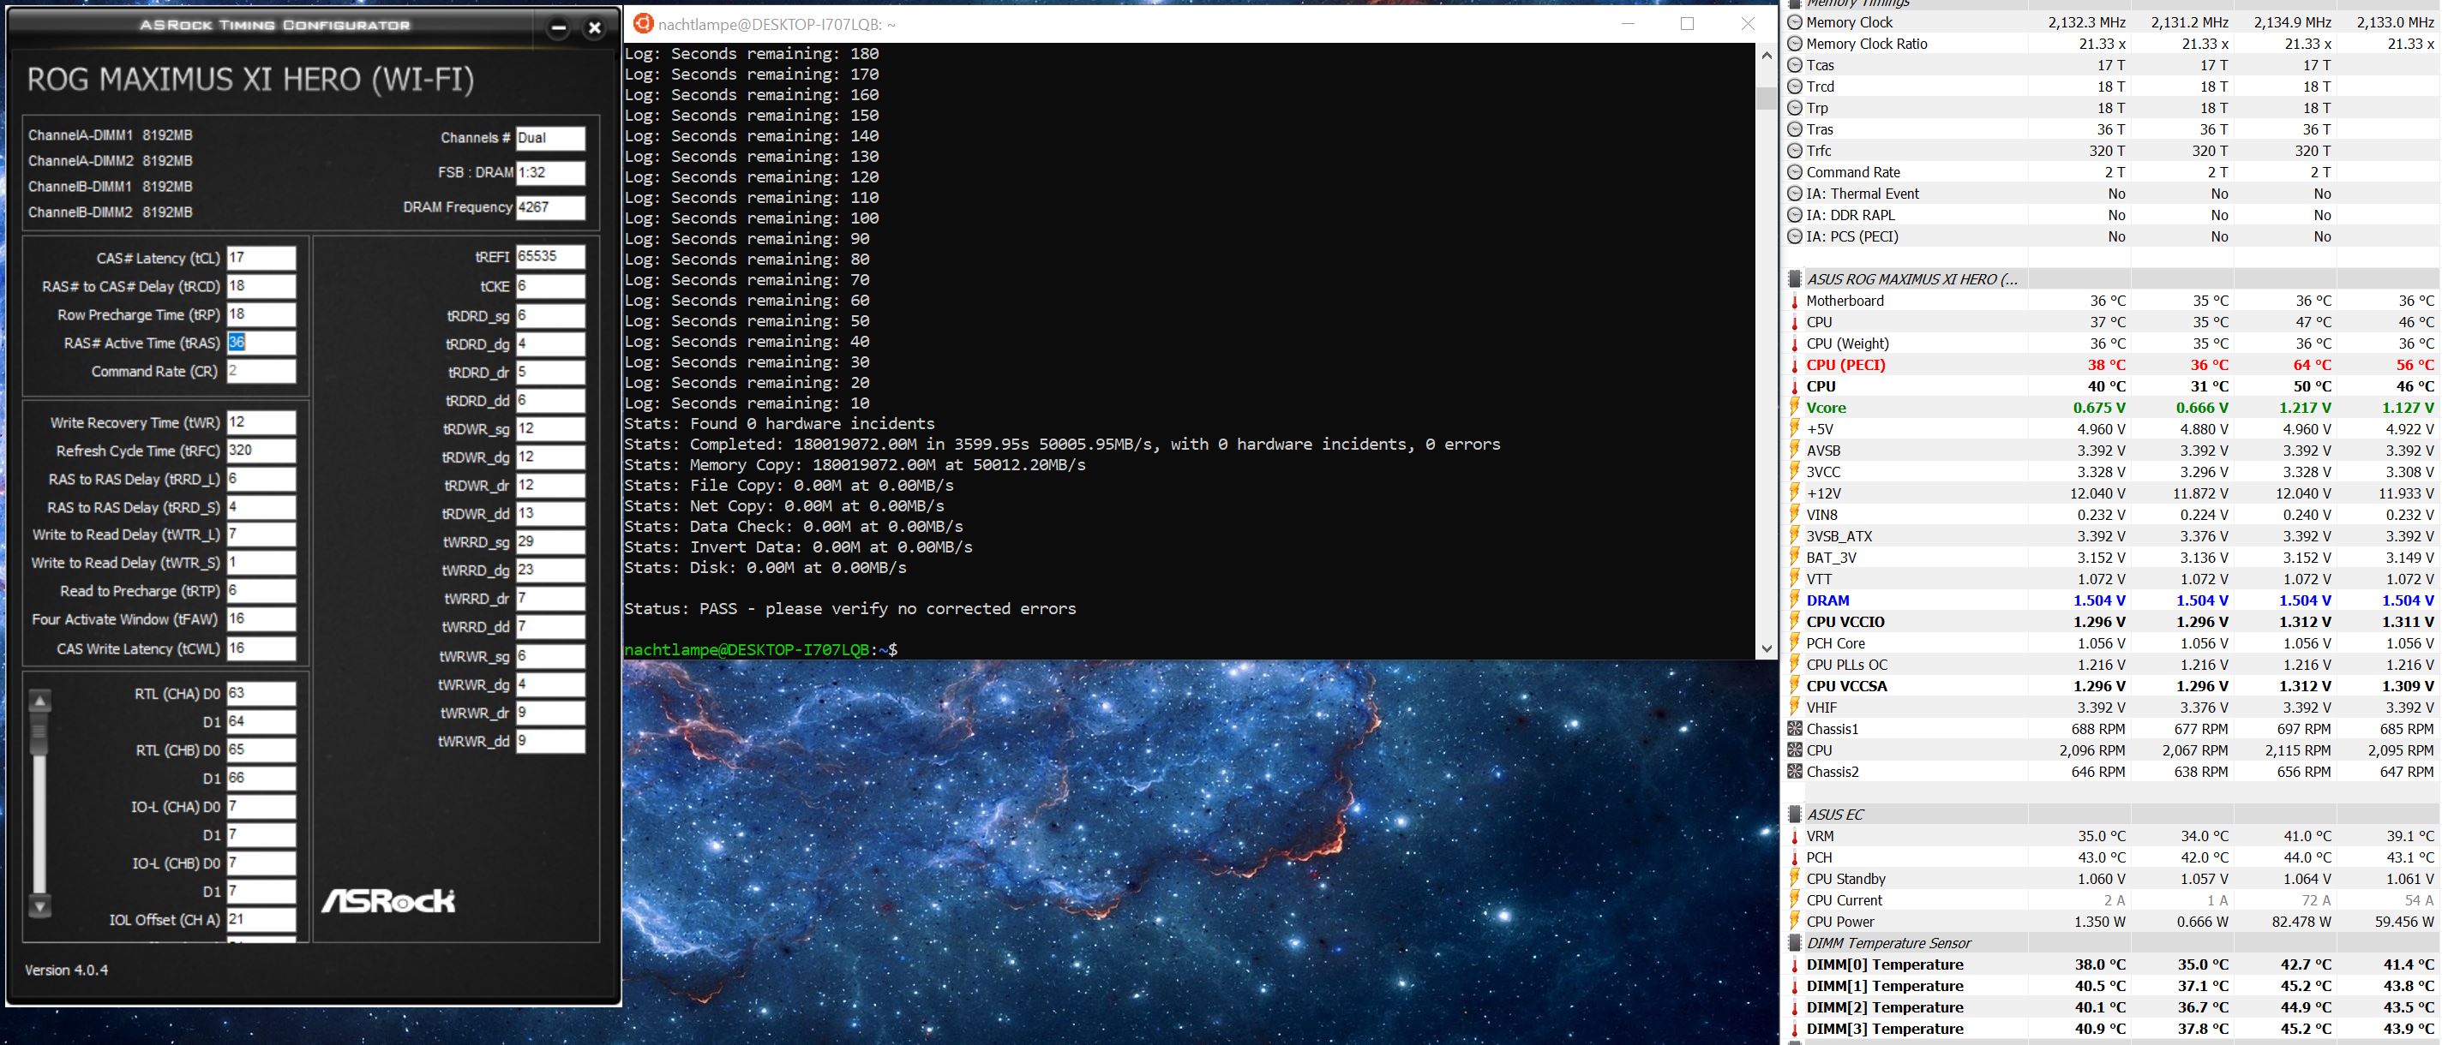
Task: Select the Vcore sensor row
Action: click(x=1826, y=409)
